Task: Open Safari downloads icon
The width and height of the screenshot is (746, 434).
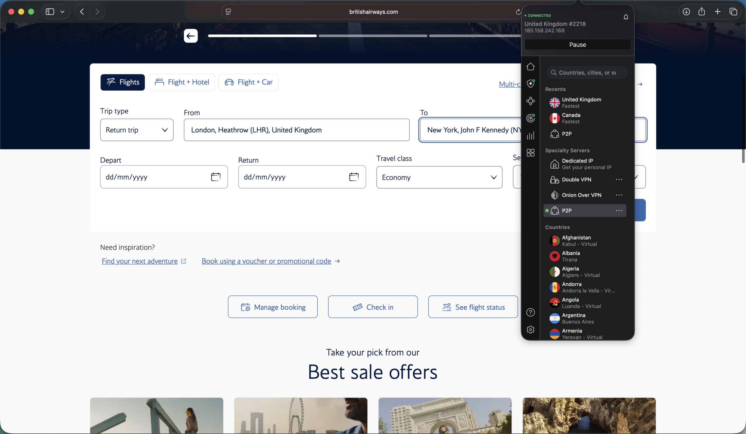Action: click(686, 12)
